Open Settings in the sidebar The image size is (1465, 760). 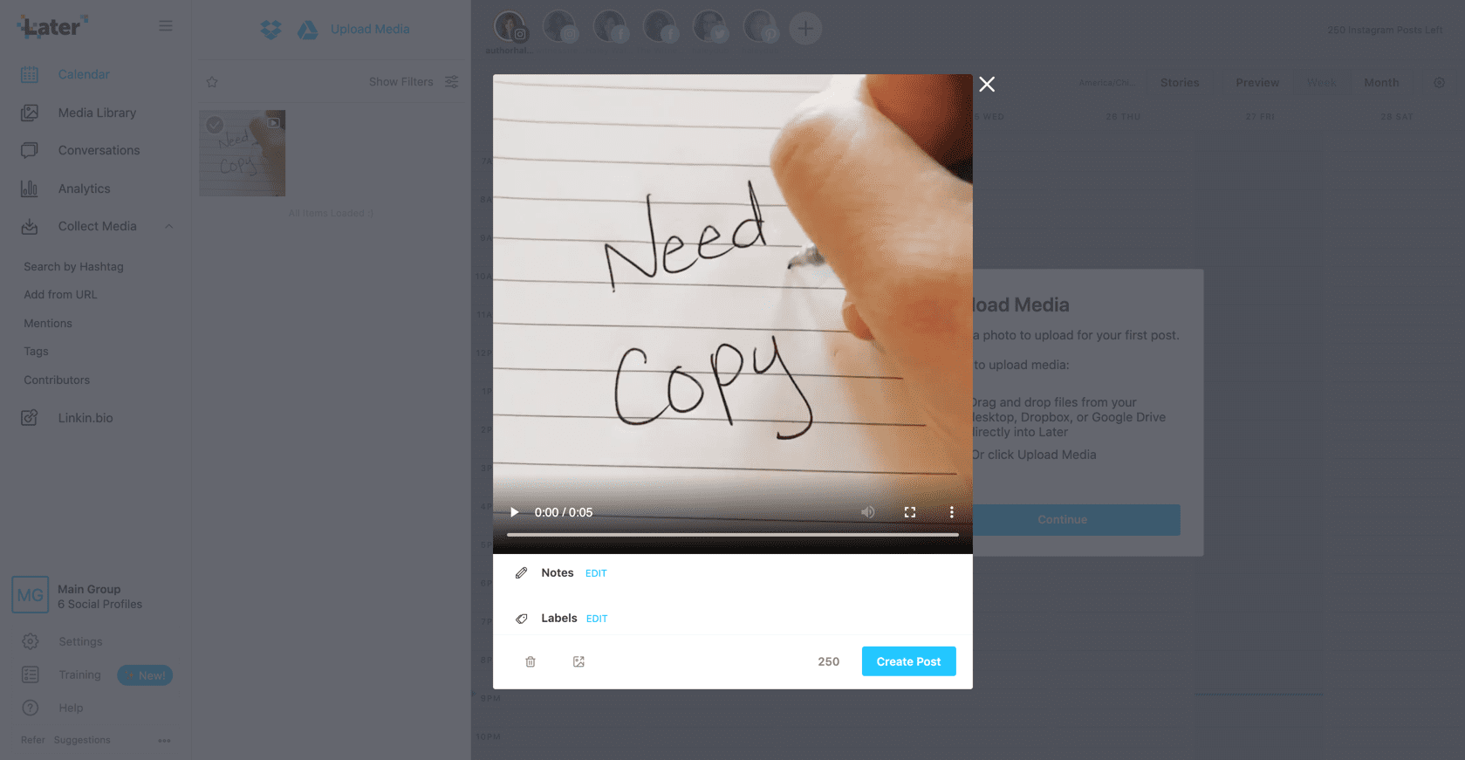point(80,642)
